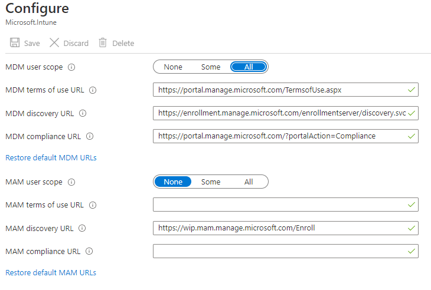This screenshot has width=431, height=290.
Task: Open info tooltip for MDM user scope
Action: [x=71, y=67]
